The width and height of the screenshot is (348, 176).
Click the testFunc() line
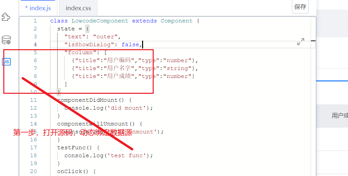(78, 147)
